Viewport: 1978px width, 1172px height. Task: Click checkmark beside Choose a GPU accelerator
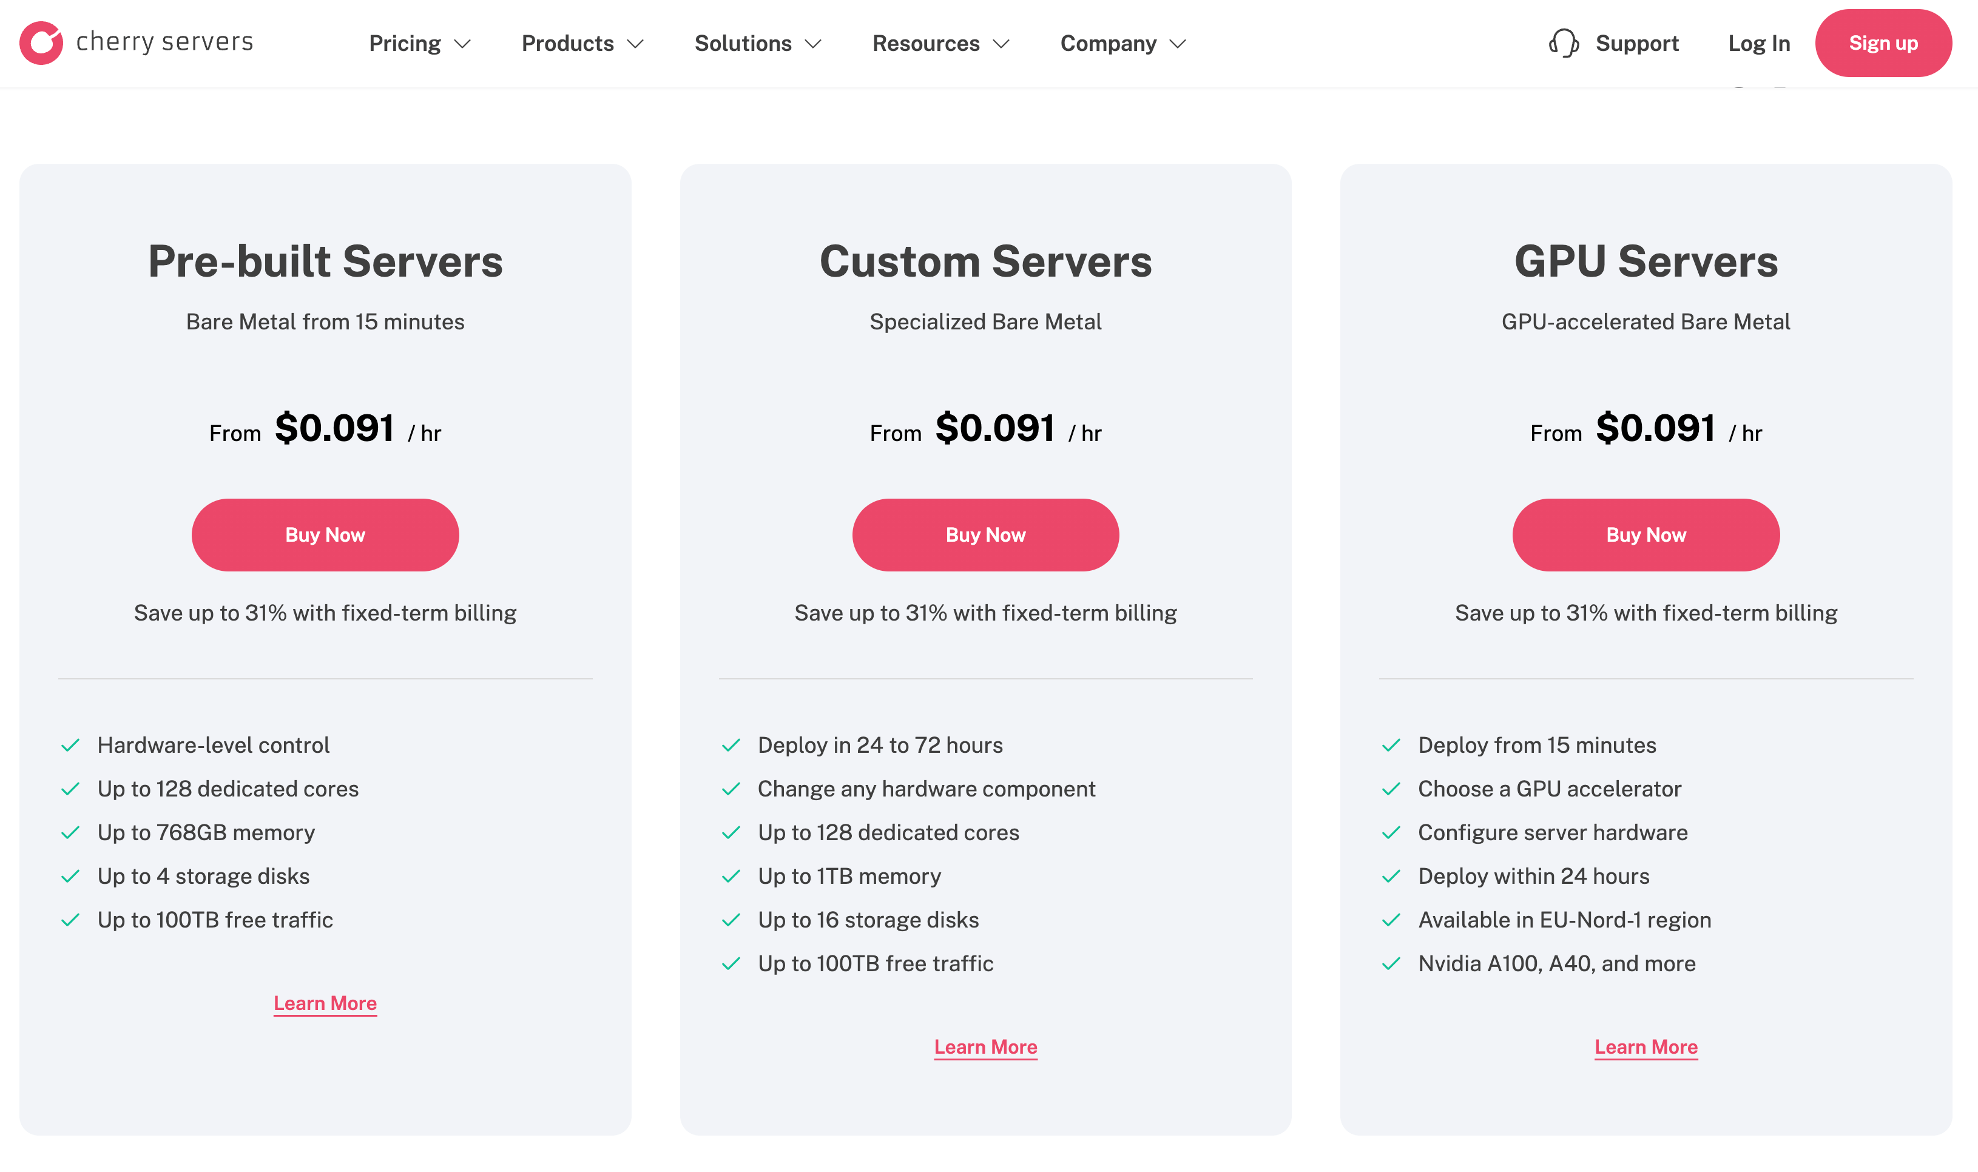point(1391,788)
